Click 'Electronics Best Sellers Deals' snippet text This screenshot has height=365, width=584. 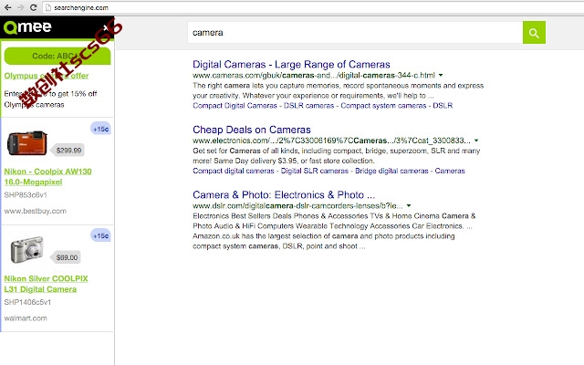[334, 231]
